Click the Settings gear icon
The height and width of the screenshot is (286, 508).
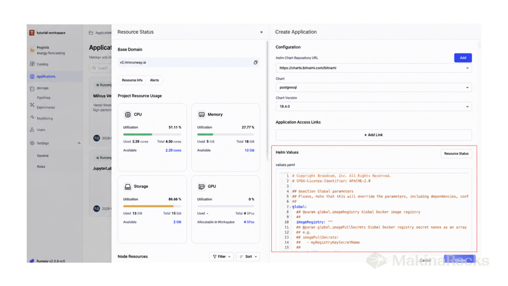tap(32, 143)
